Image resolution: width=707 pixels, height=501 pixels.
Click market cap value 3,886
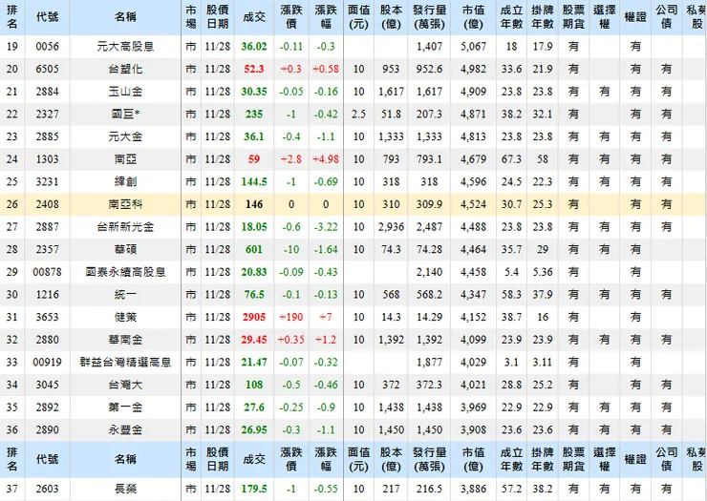[x=473, y=489]
